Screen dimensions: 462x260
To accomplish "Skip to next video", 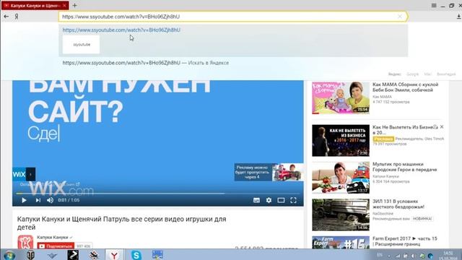I will pyautogui.click(x=38, y=200).
